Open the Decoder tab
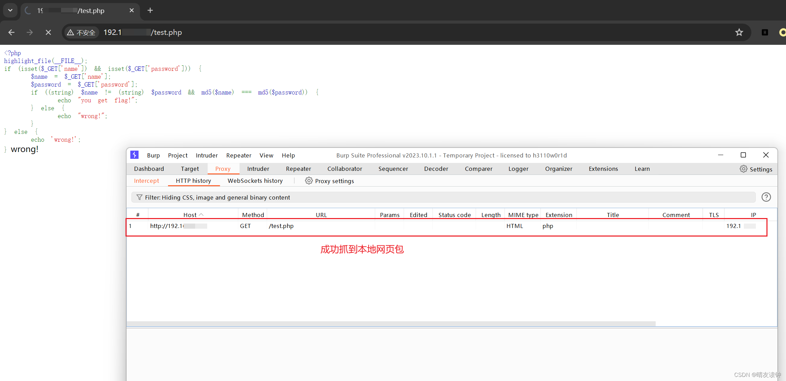 pos(436,169)
